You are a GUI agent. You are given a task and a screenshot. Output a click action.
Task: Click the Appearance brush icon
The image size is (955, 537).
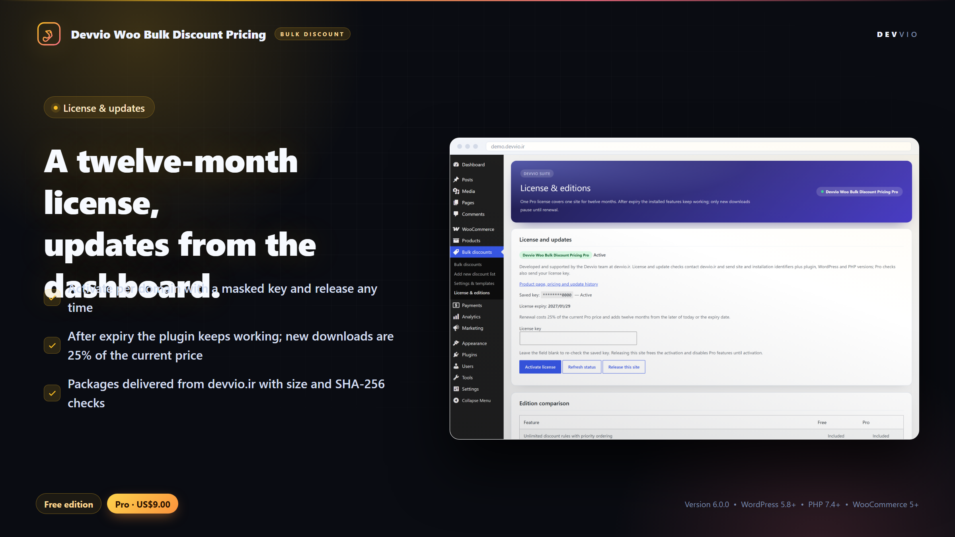pos(456,343)
